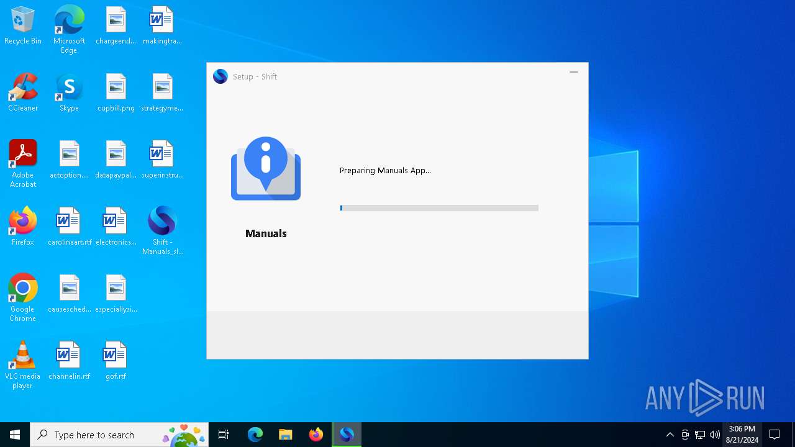Open Google Chrome desktop shortcut
Image resolution: width=795 pixels, height=447 pixels.
pyautogui.click(x=23, y=298)
